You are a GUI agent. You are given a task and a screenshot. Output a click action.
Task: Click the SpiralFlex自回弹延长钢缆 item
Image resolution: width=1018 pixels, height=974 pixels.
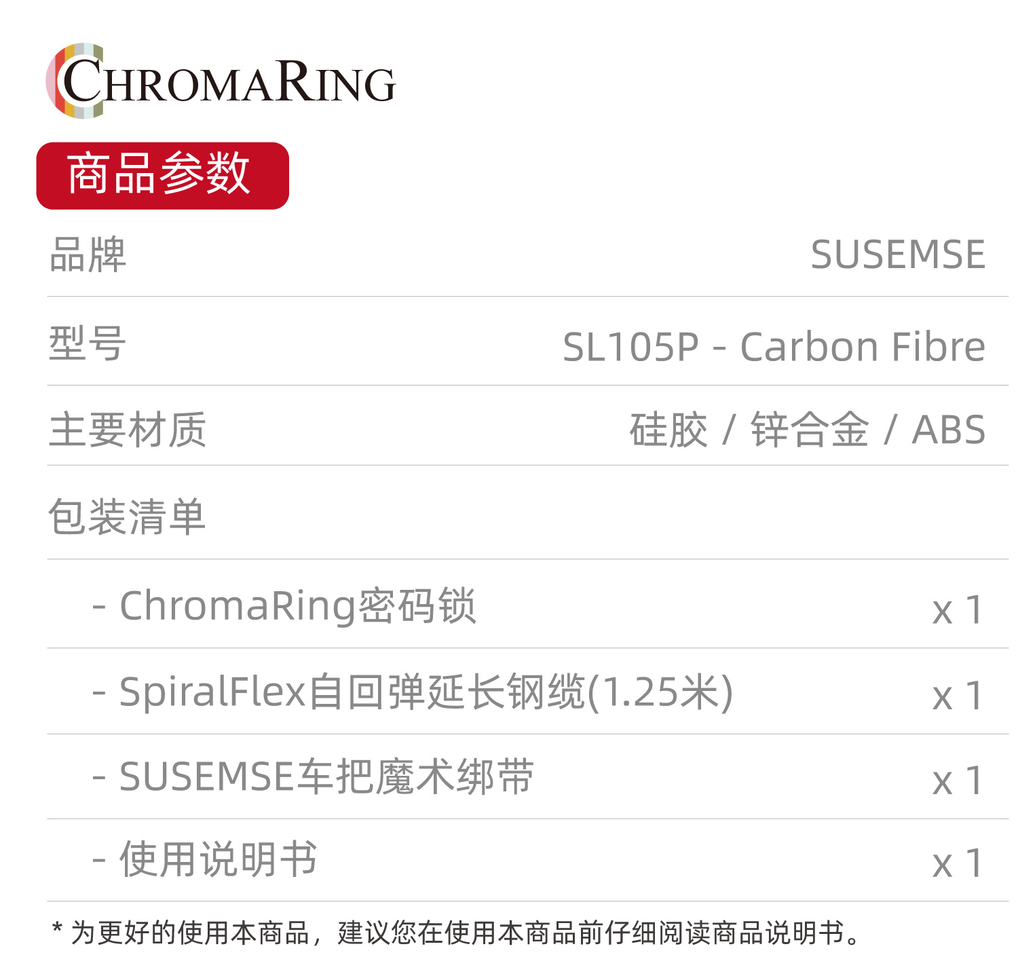coord(413,692)
